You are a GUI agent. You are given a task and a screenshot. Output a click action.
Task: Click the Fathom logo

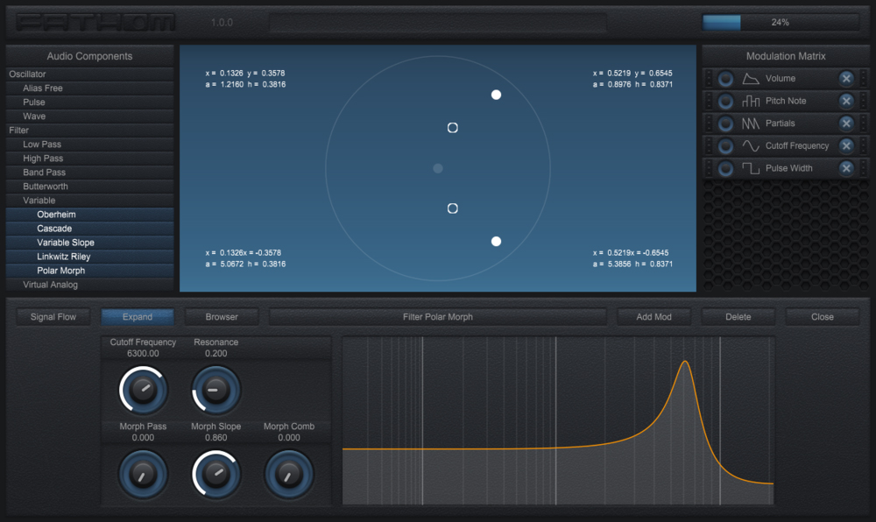tap(95, 22)
